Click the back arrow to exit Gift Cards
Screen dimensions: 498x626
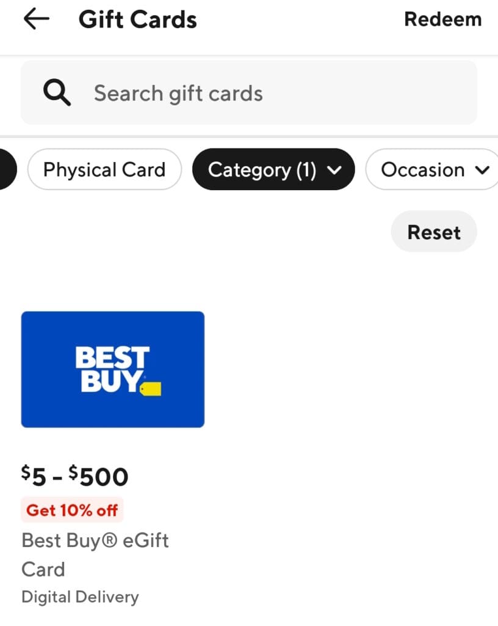pyautogui.click(x=35, y=18)
